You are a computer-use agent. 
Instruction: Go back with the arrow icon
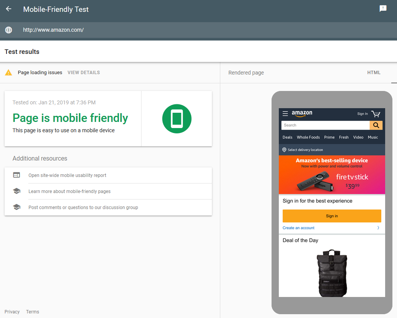[x=9, y=9]
